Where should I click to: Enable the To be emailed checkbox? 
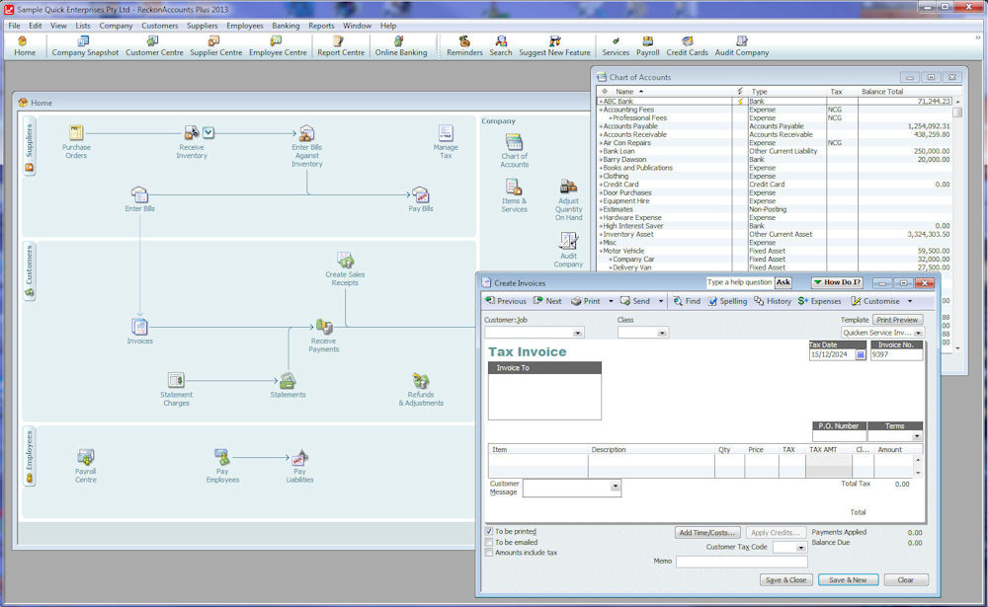coord(489,542)
